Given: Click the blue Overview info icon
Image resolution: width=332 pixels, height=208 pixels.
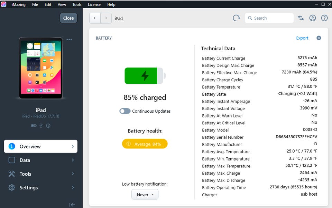Looking at the screenshot, I should coord(12,146).
